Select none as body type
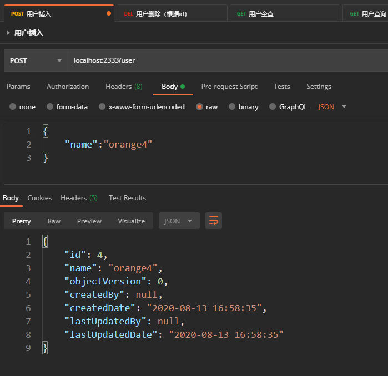This screenshot has width=388, height=376. pos(13,107)
